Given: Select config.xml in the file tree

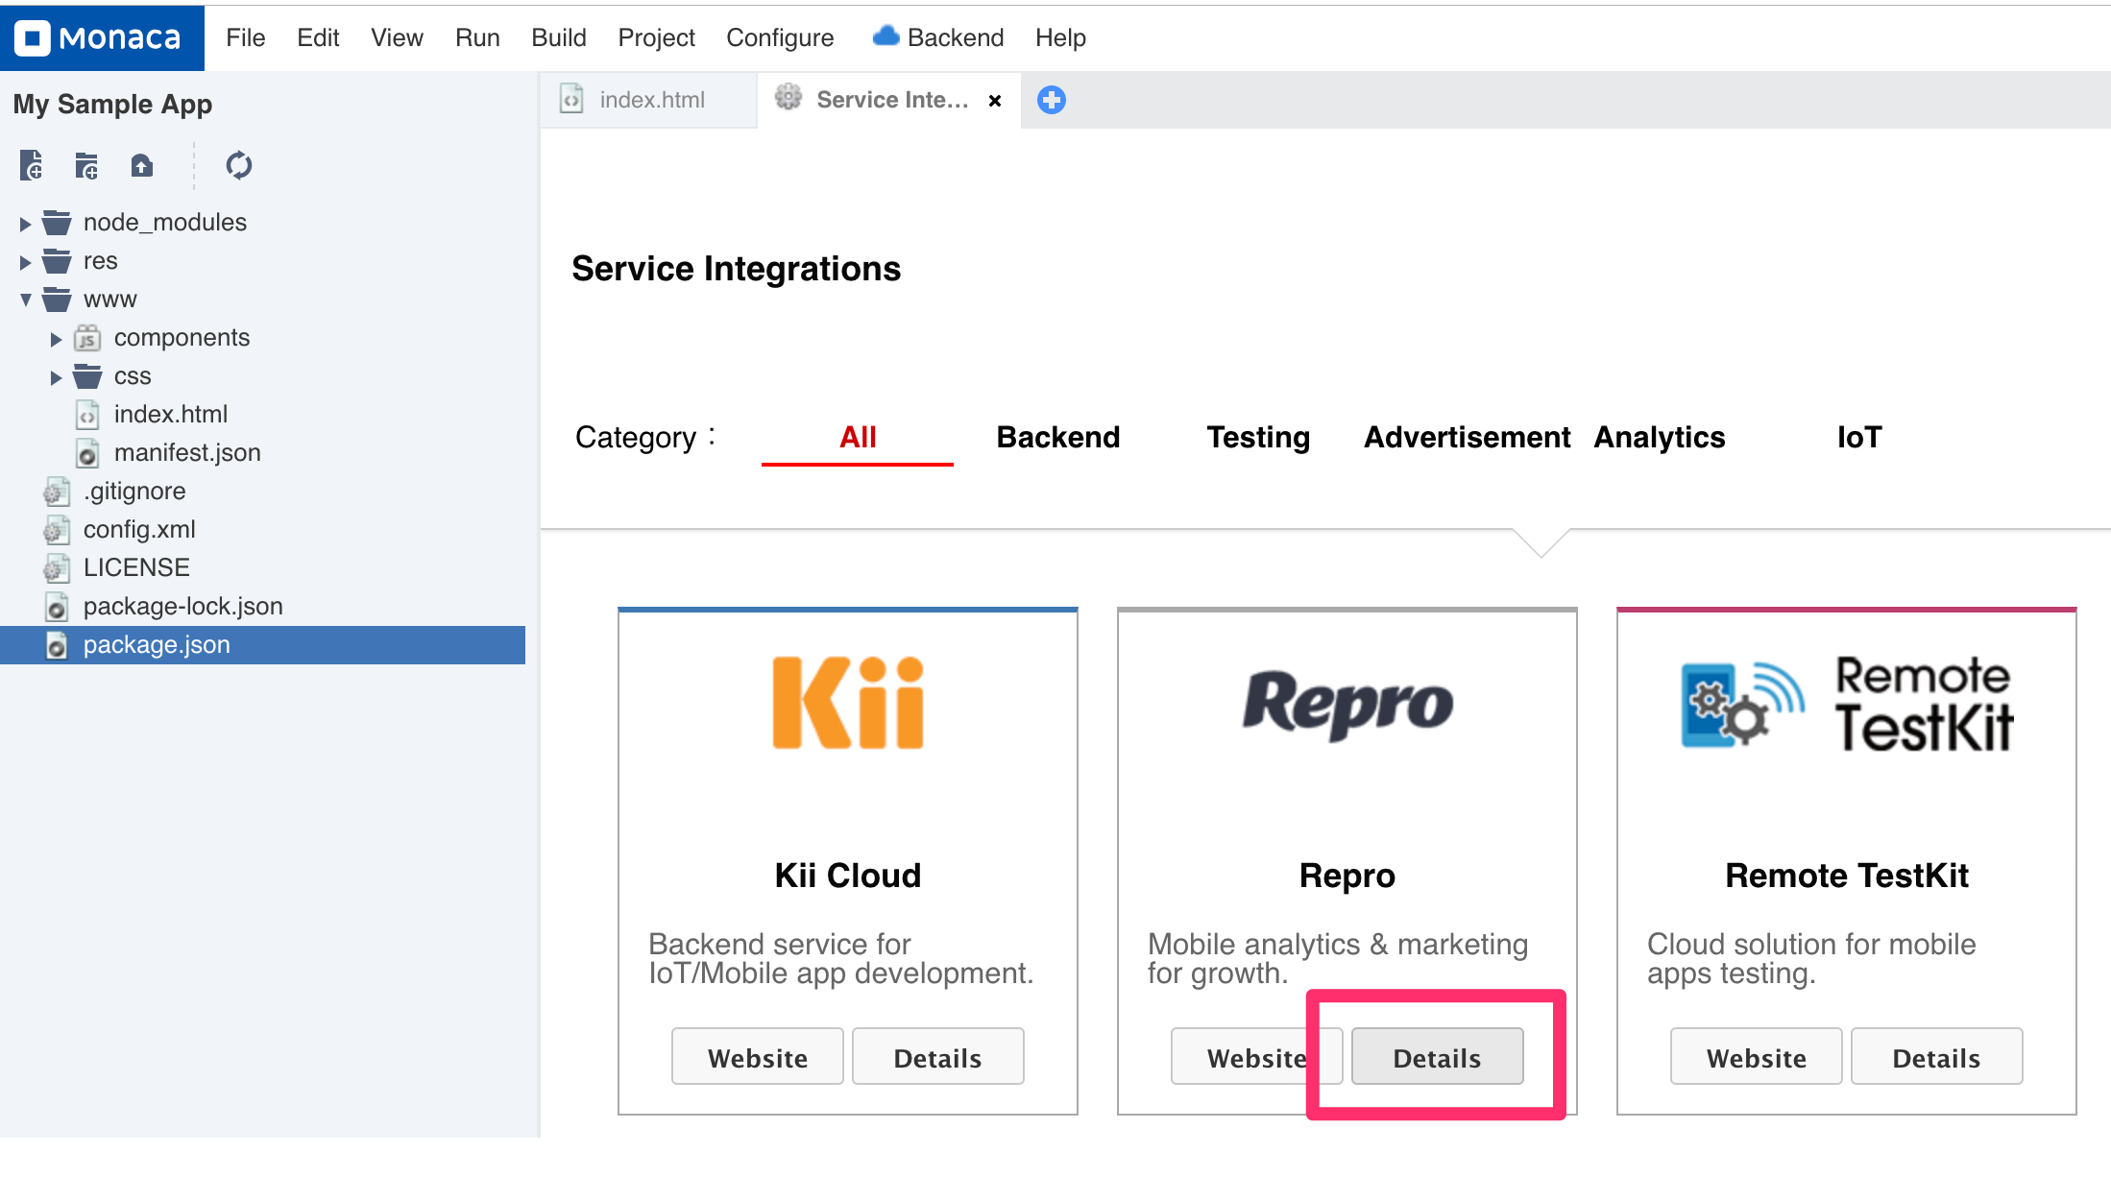Looking at the screenshot, I should pos(139,530).
